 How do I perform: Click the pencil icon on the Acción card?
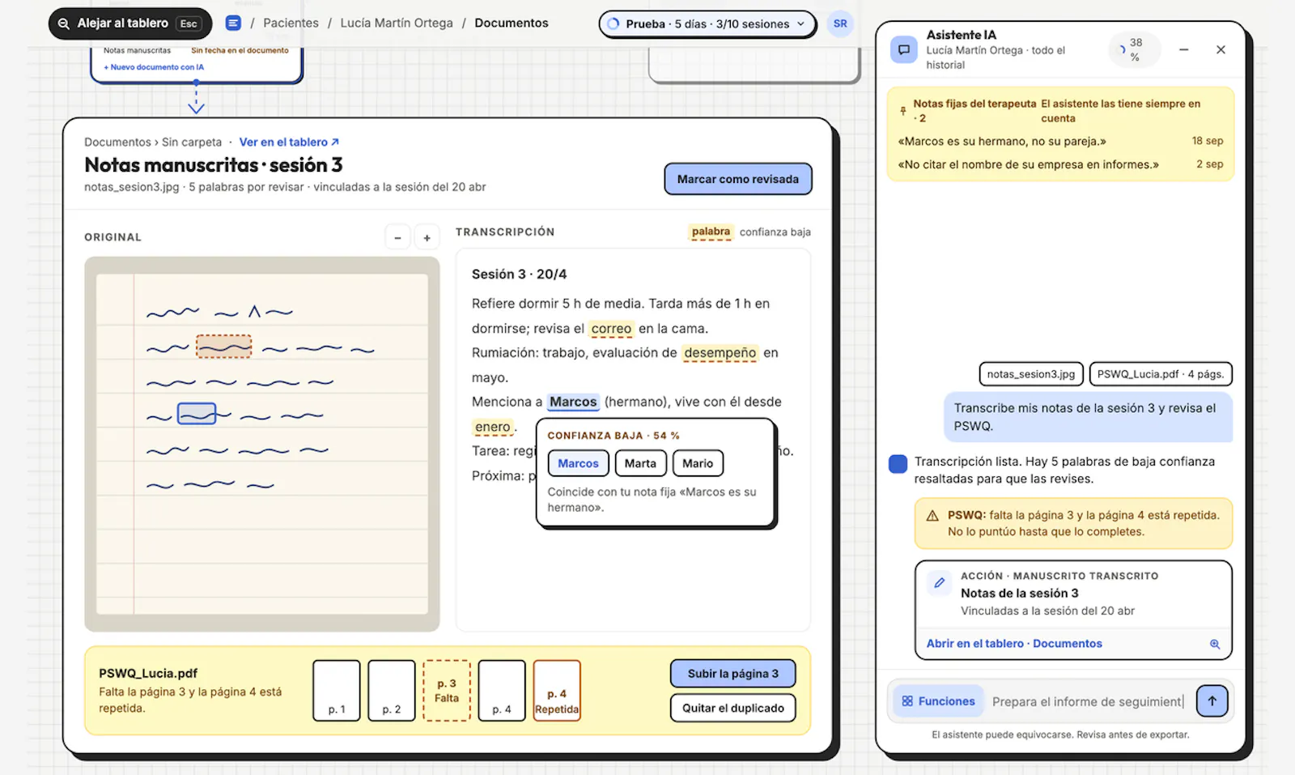pos(939,582)
